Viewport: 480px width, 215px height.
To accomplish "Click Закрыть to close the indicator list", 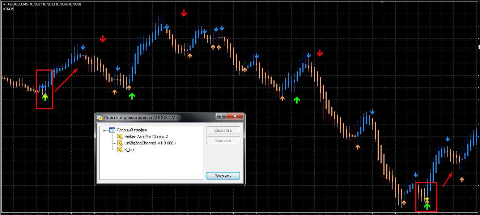I will (x=223, y=176).
